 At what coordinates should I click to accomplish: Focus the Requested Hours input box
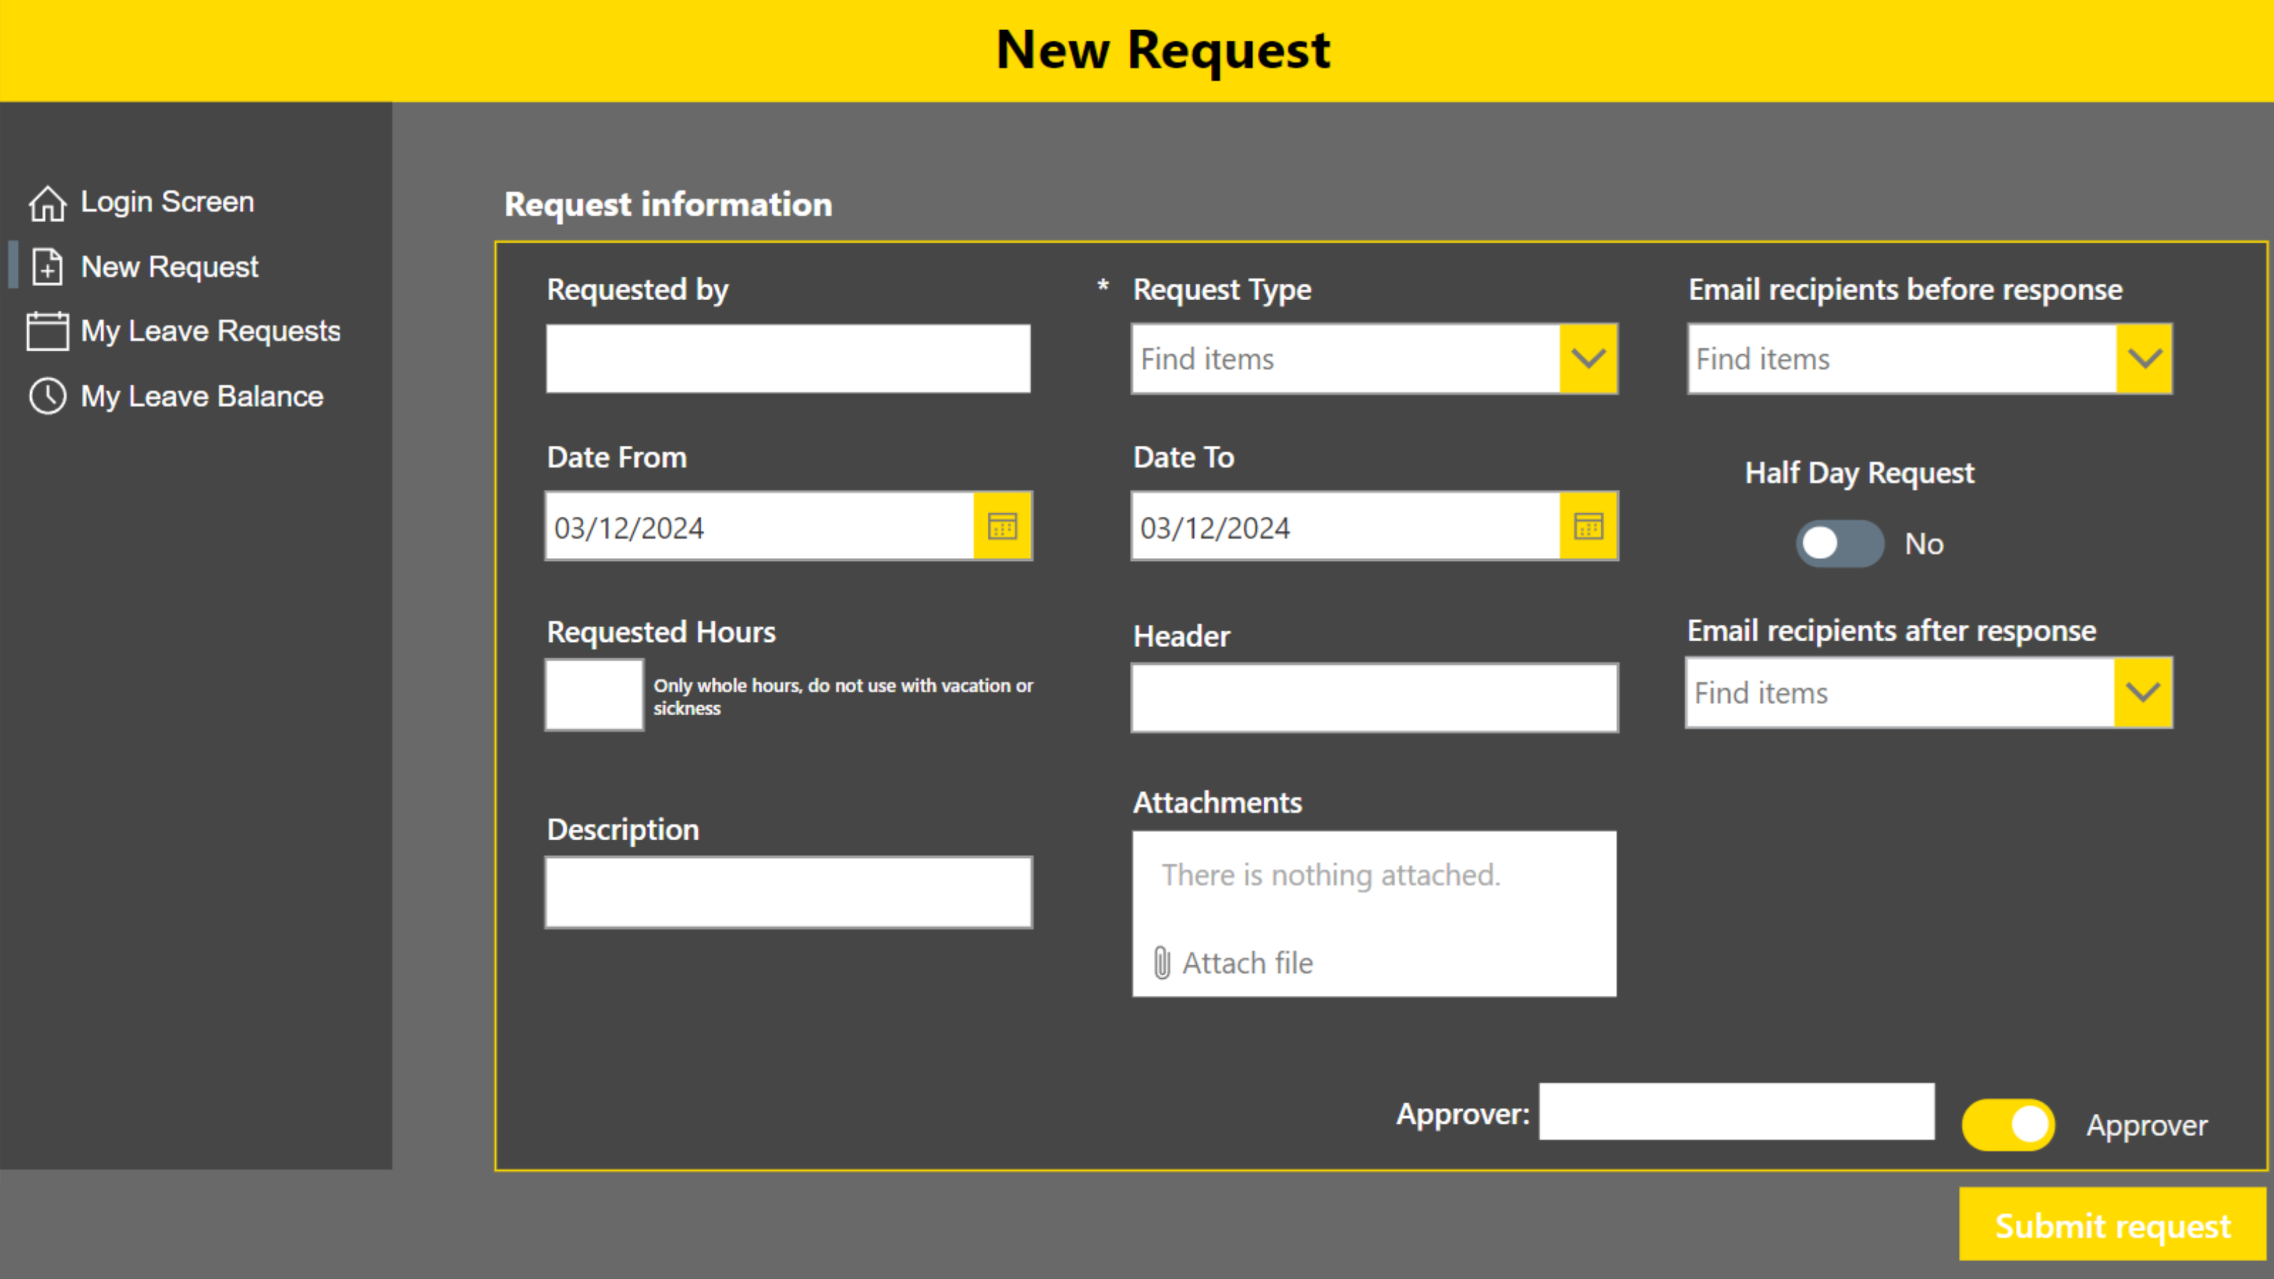click(x=594, y=695)
